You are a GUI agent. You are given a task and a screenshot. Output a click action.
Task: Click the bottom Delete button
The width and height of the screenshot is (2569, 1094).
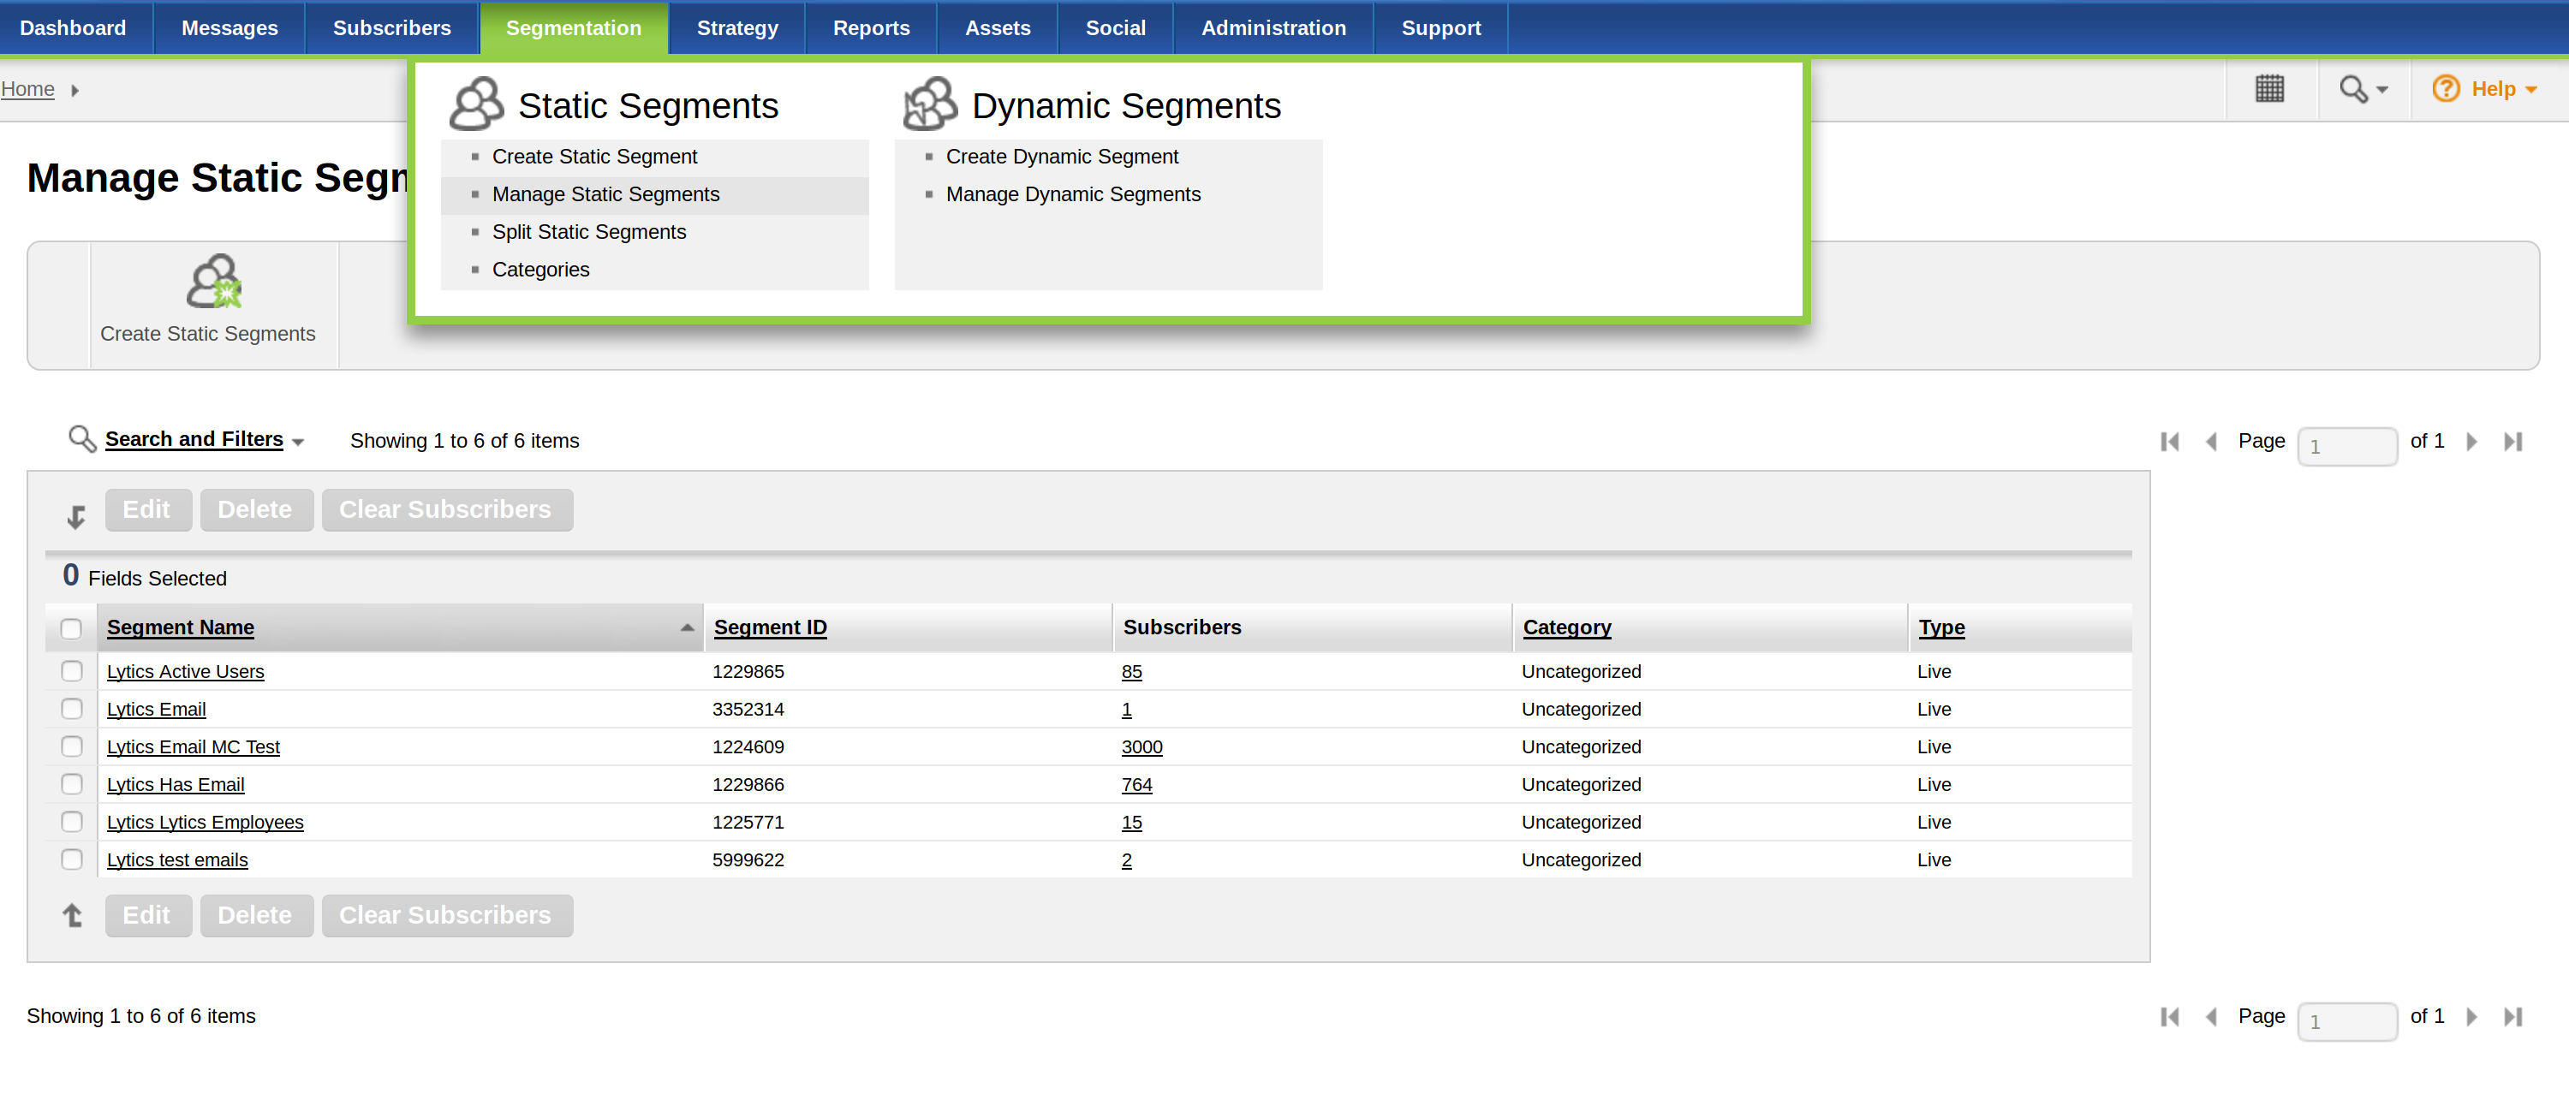click(x=256, y=915)
